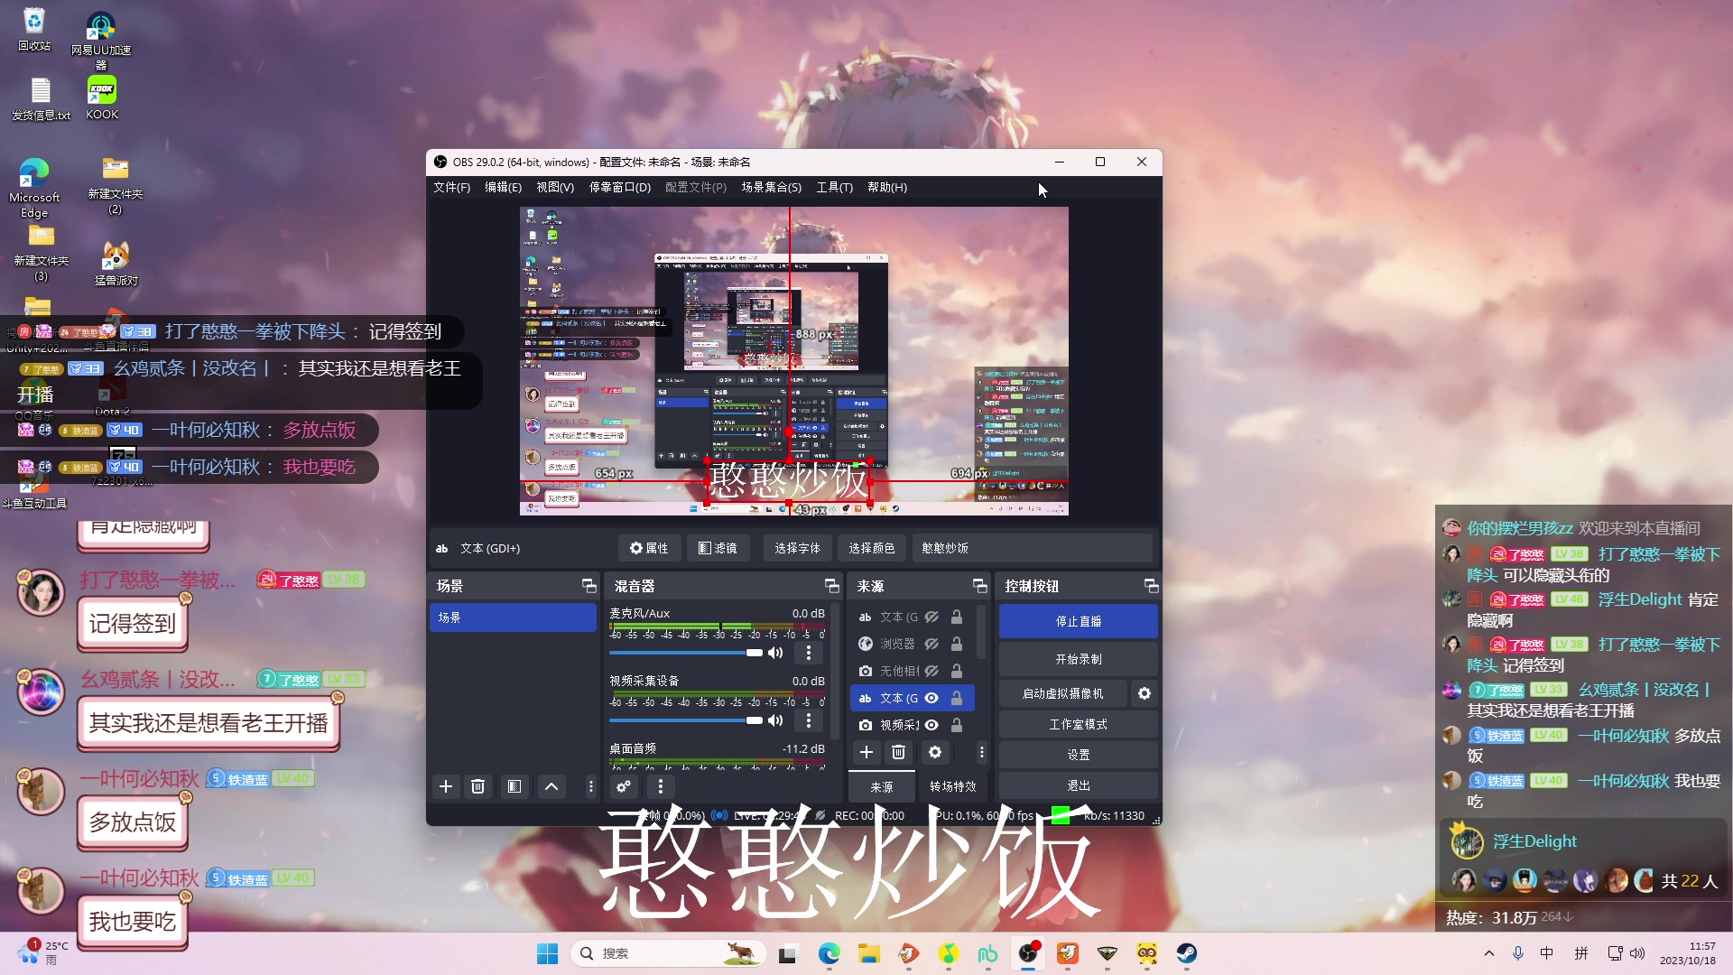1733x975 pixels.
Task: Add a new source with plus icon
Action: point(866,752)
